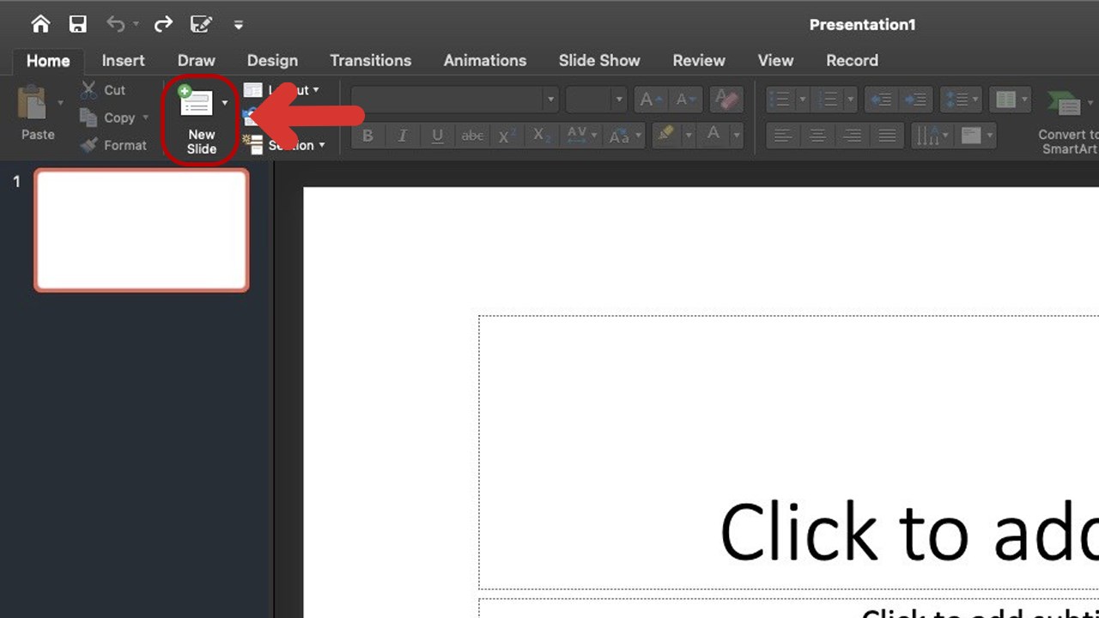The image size is (1099, 618).
Task: Open the character spacing menu
Action: pyautogui.click(x=581, y=136)
